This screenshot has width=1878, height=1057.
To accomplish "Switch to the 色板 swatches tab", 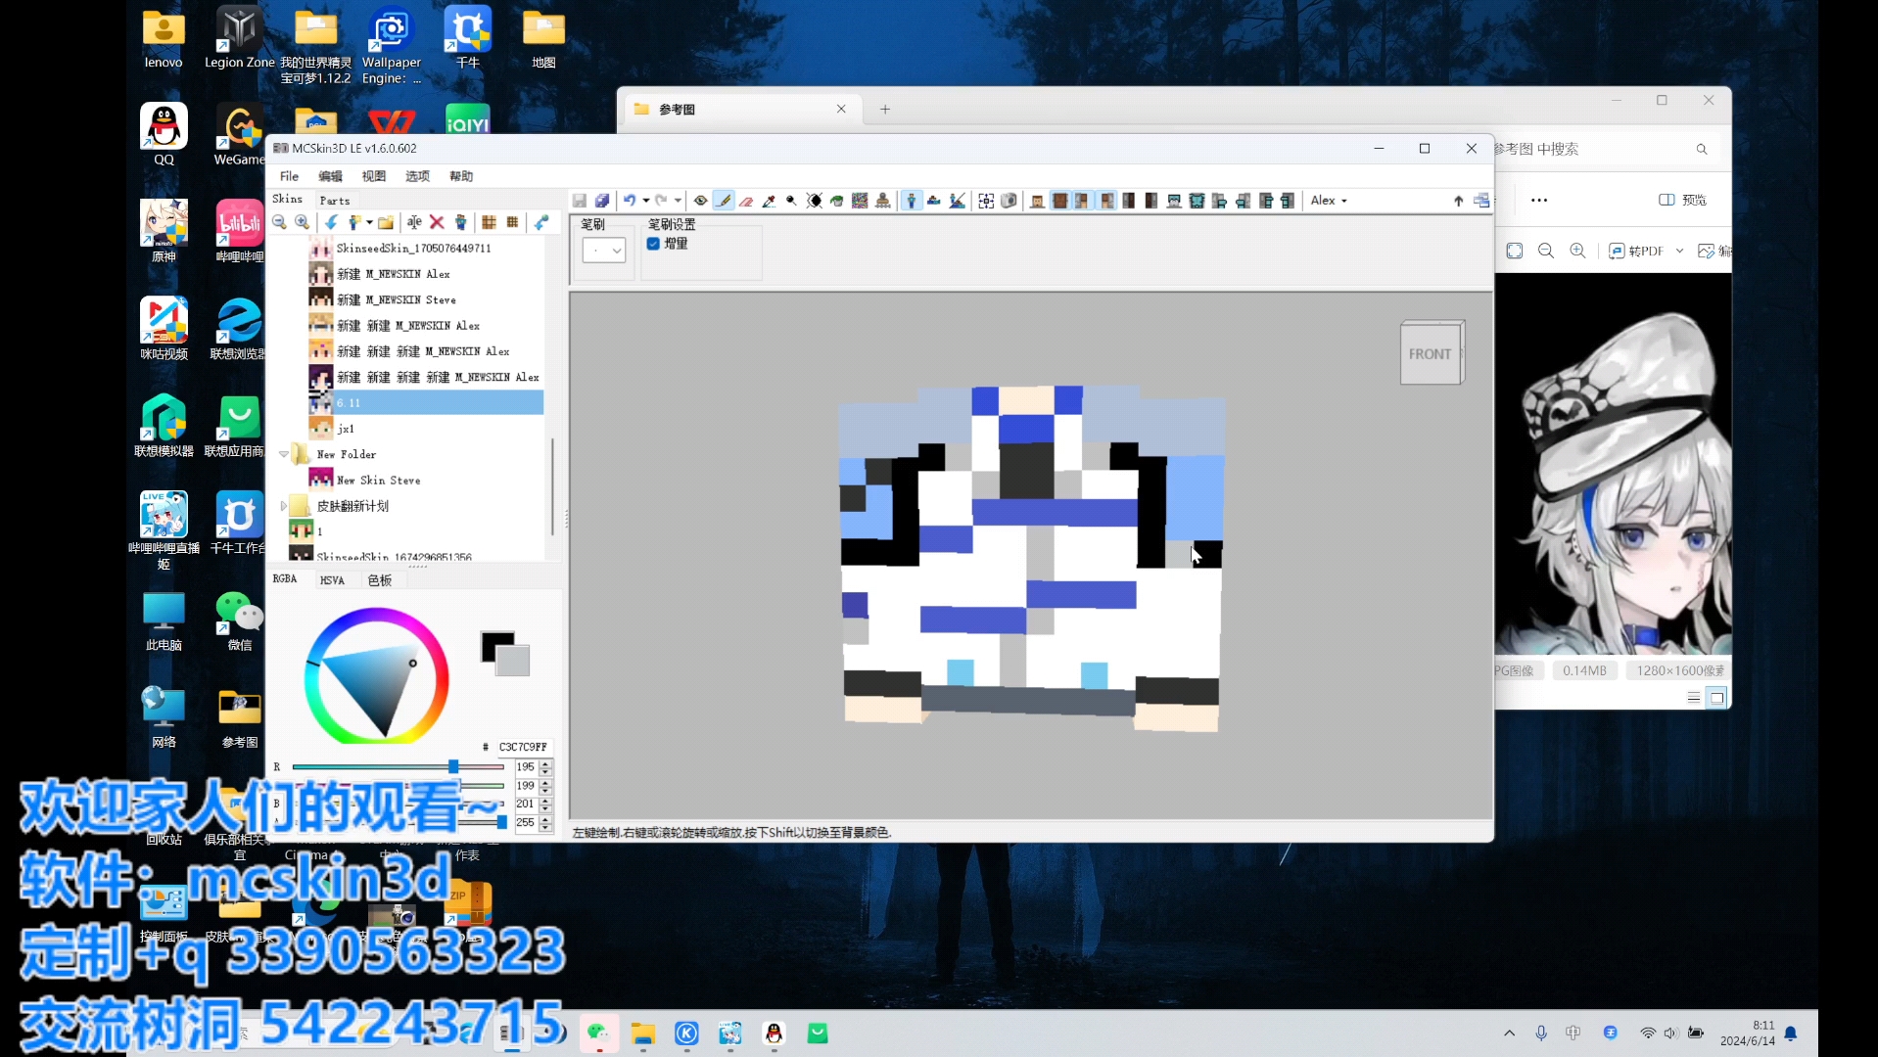I will click(380, 580).
